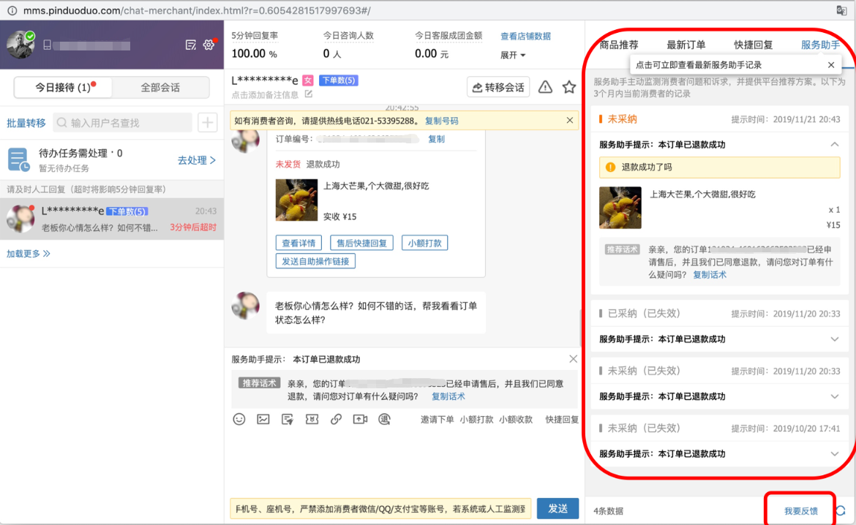Screen dimensions: 856x525
Task: Click 邀请下单 in chat toolbar
Action: (437, 419)
